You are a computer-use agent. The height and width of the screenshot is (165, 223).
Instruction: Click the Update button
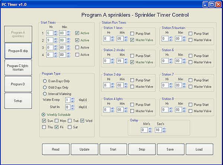click(84, 149)
